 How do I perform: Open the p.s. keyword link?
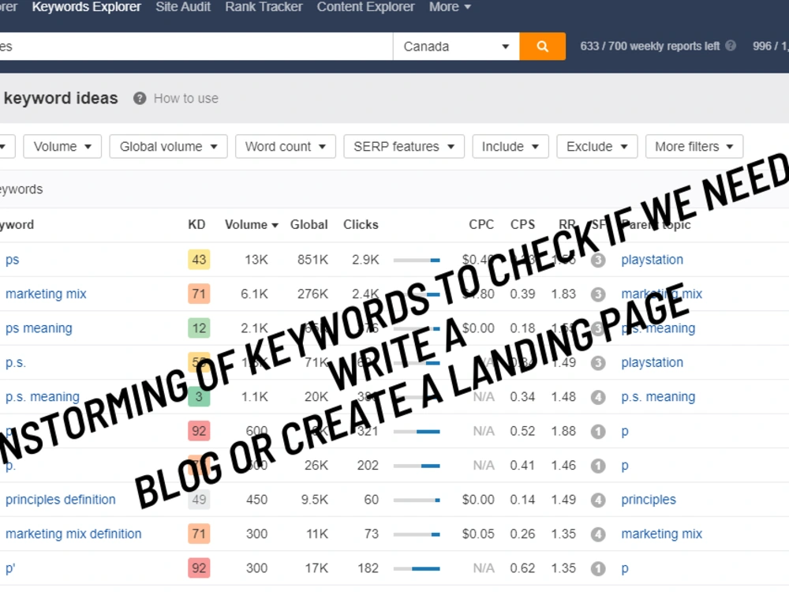pos(15,362)
